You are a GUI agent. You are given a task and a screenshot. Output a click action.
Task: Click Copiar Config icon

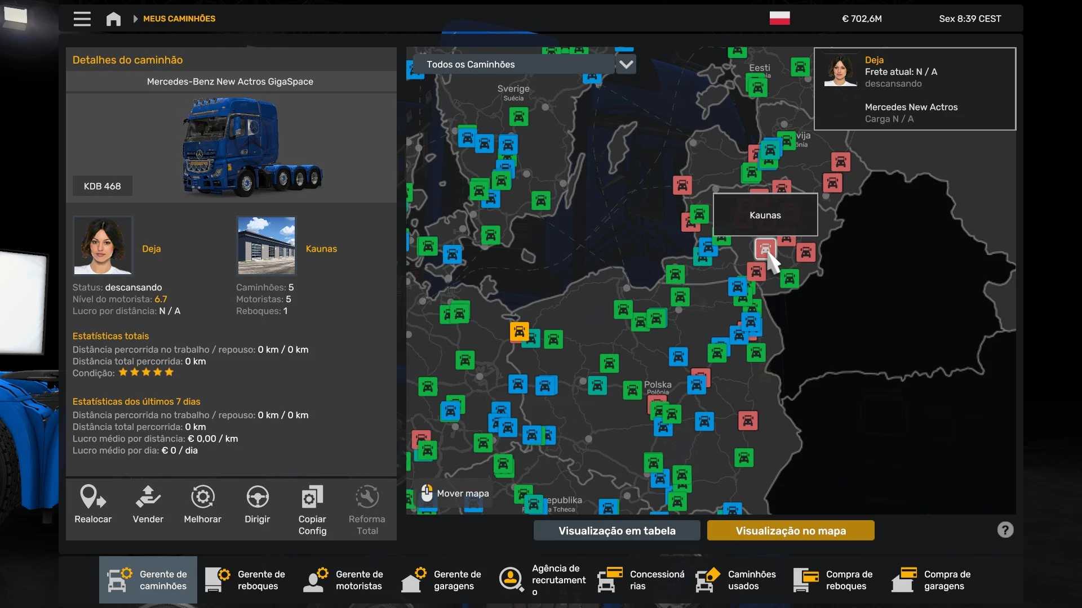tap(312, 497)
